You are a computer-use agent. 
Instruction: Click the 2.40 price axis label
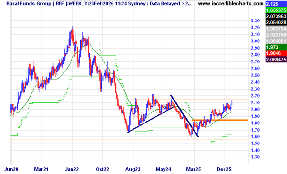coord(255,82)
